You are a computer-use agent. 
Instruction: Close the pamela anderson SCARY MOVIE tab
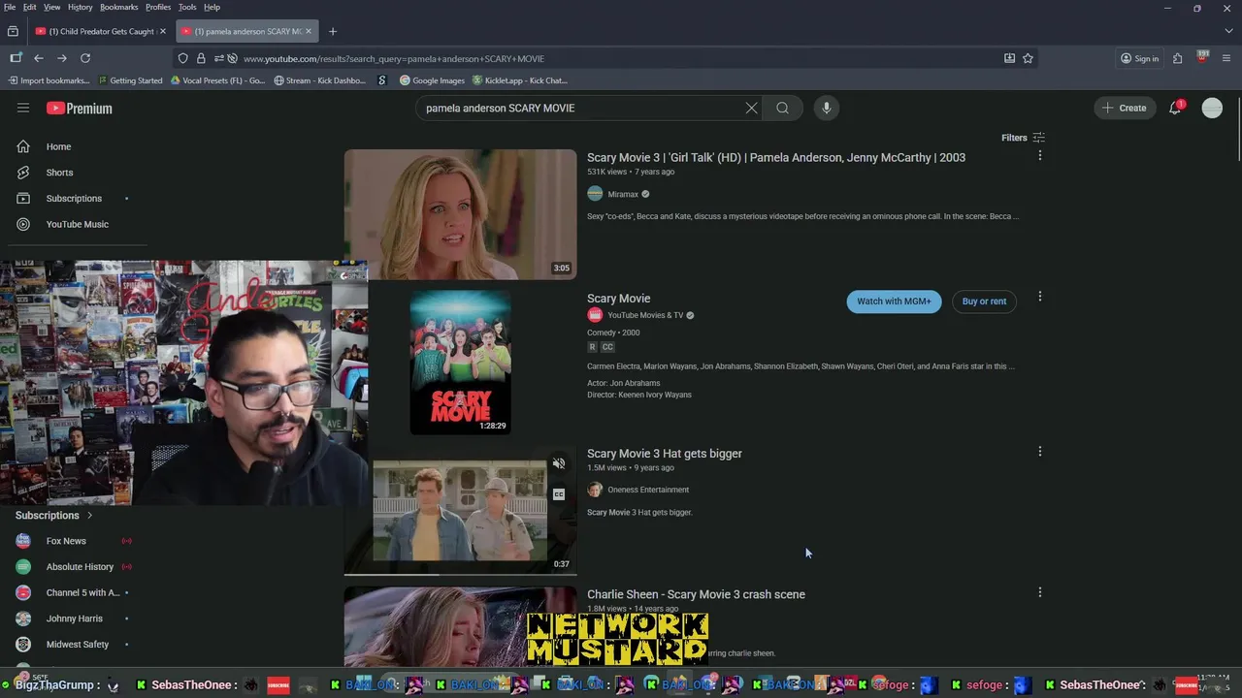coord(309,31)
